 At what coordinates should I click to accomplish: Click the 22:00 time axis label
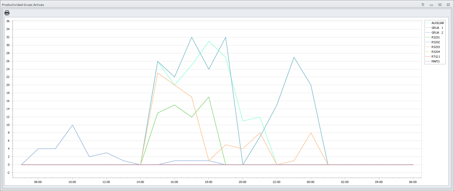(276, 182)
